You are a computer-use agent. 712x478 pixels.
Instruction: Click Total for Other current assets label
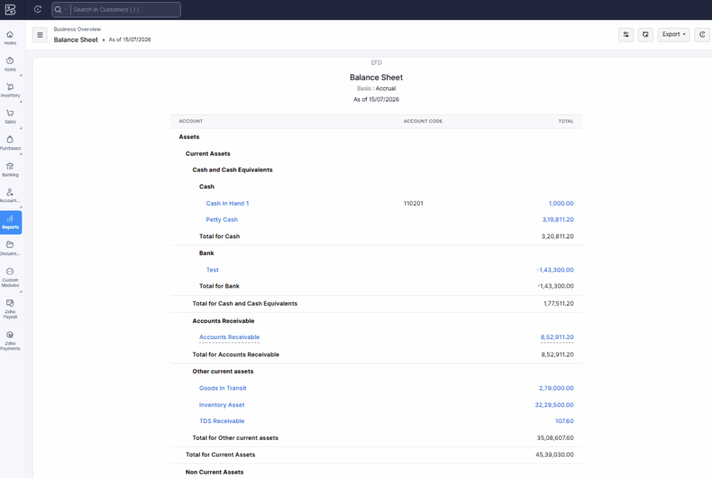pyautogui.click(x=235, y=438)
